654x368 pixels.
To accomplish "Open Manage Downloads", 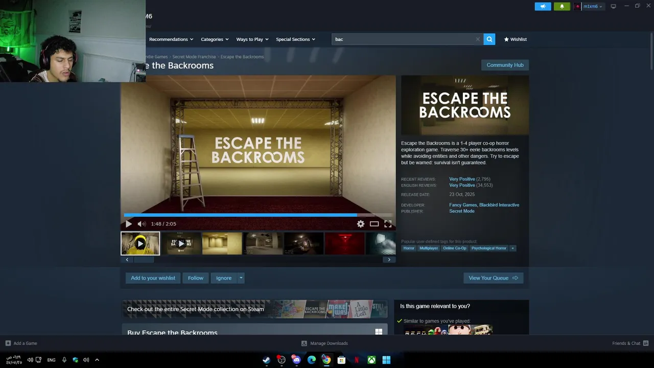I will pos(324,343).
